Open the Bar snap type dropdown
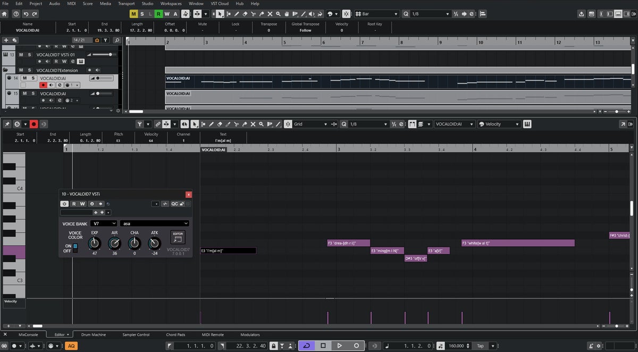638x352 pixels. (x=376, y=14)
